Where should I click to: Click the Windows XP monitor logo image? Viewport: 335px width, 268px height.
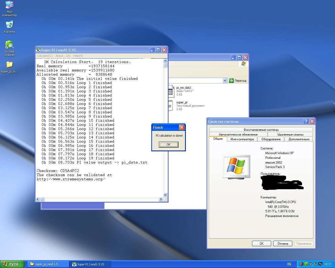(236, 167)
